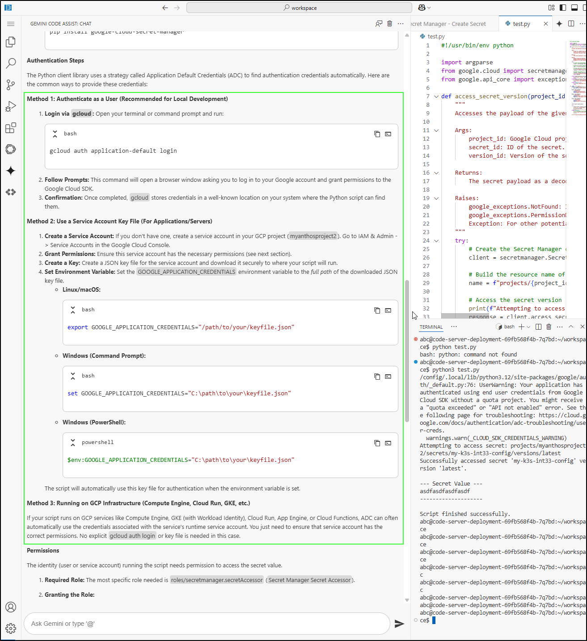This screenshot has height=641, width=587.
Task: Fold the Args section at line 11
Action: click(x=436, y=130)
